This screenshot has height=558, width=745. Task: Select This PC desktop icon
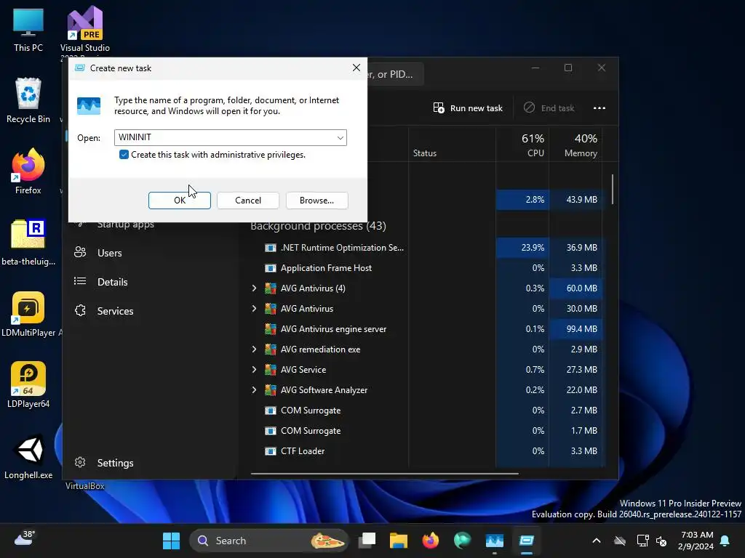point(28,31)
